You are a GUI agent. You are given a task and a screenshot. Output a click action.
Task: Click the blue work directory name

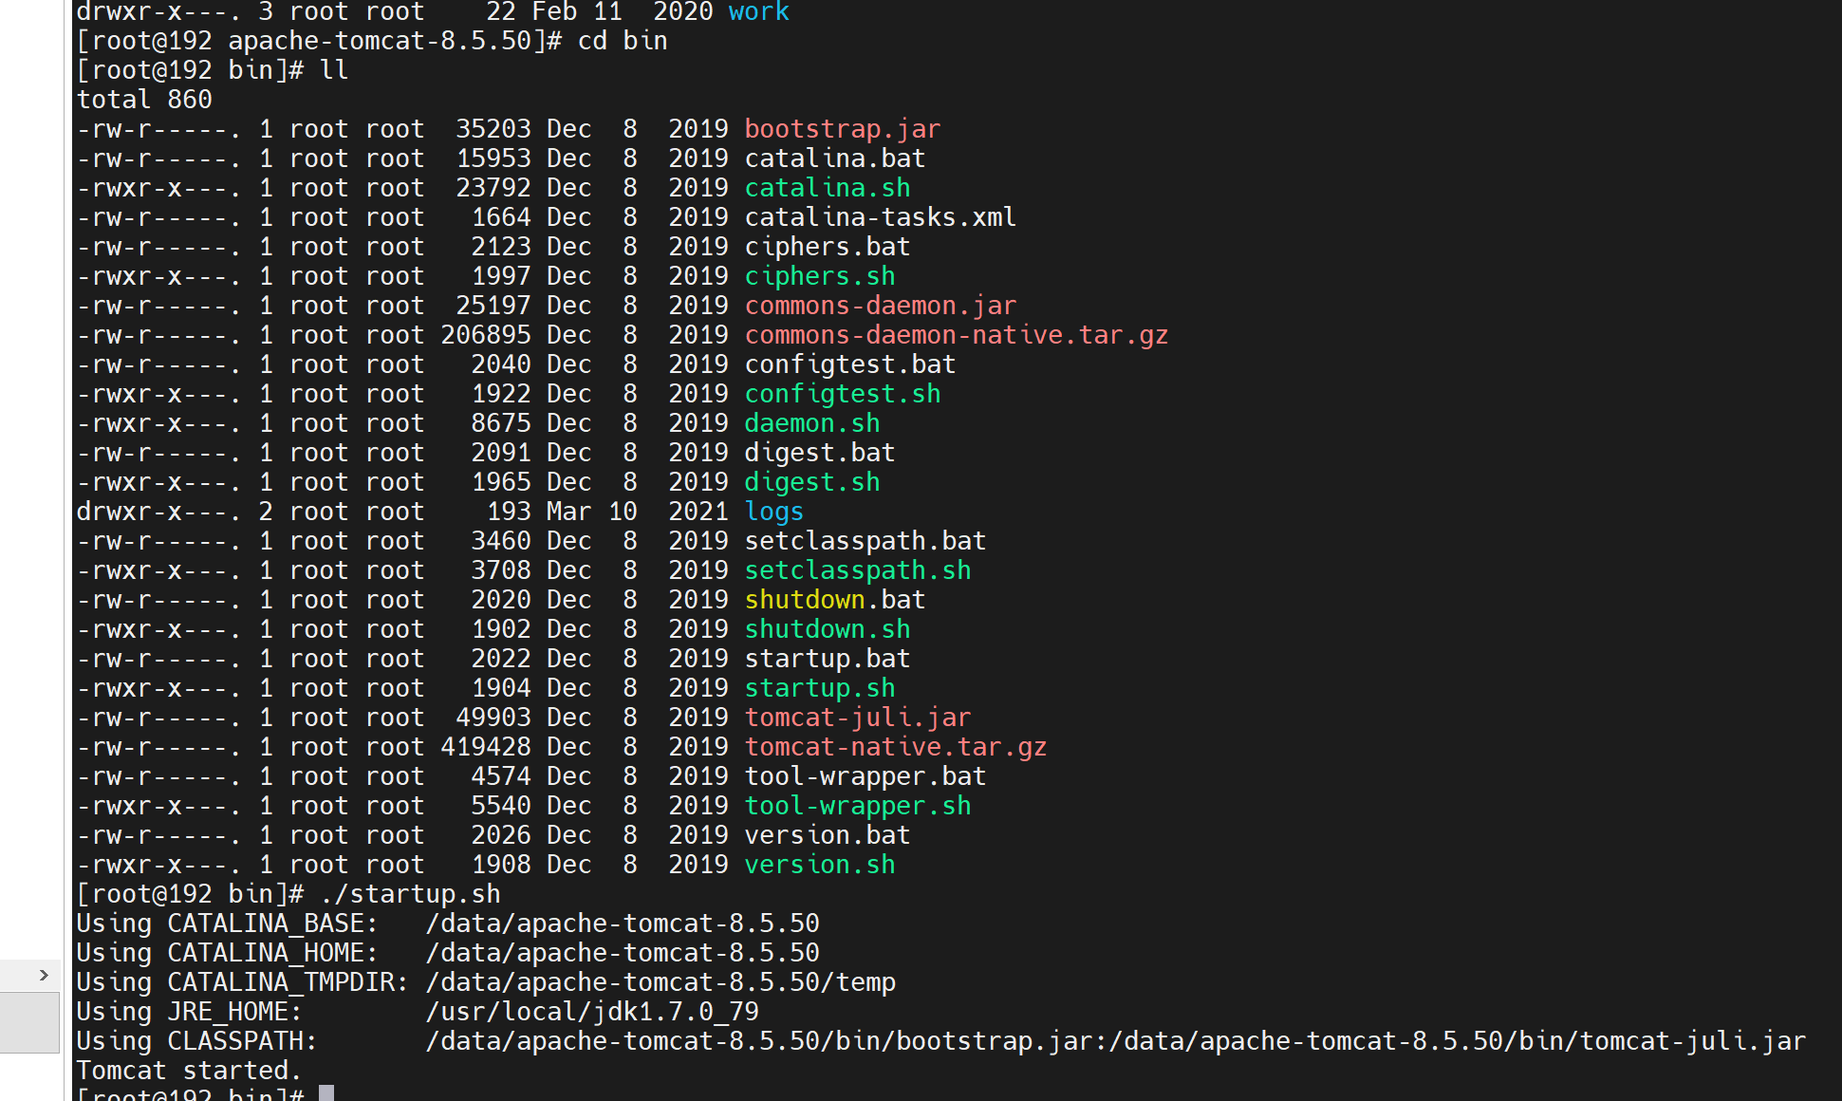[758, 12]
